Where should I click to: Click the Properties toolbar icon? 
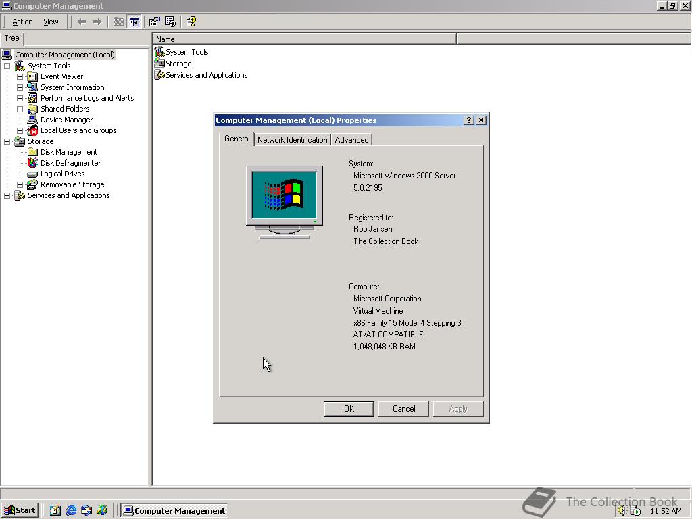pyautogui.click(x=154, y=22)
